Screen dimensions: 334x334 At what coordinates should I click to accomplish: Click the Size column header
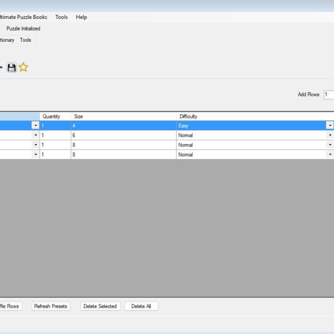click(x=123, y=116)
